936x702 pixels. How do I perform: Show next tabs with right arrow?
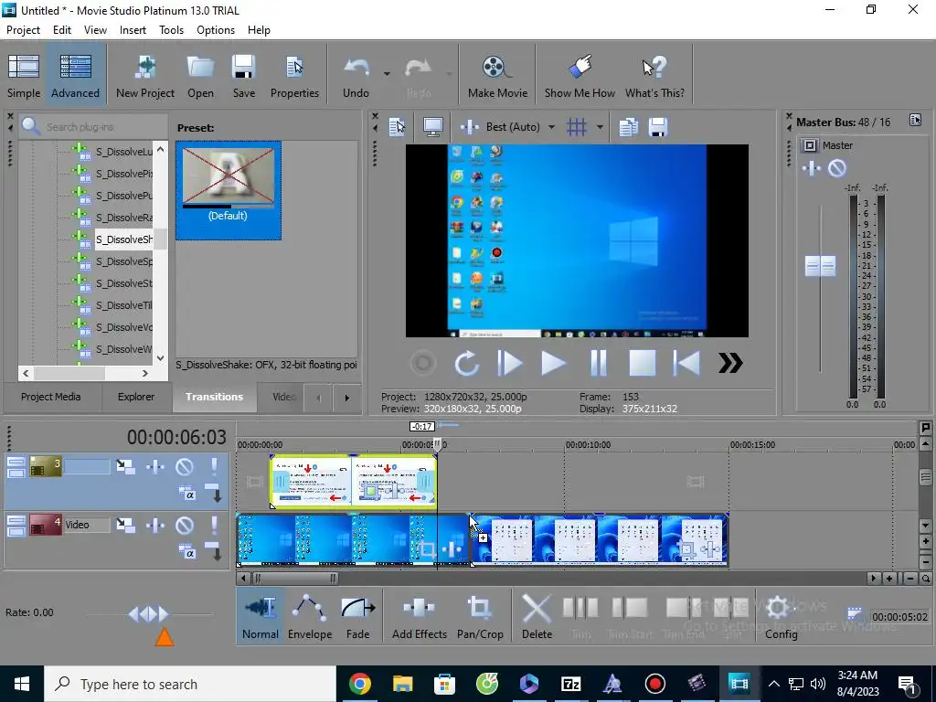click(x=346, y=398)
